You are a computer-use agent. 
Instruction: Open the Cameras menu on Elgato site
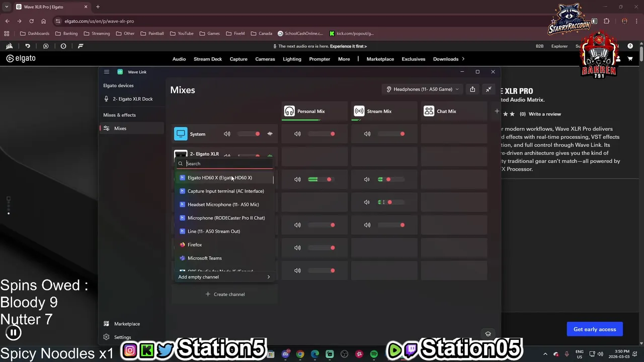265,59
